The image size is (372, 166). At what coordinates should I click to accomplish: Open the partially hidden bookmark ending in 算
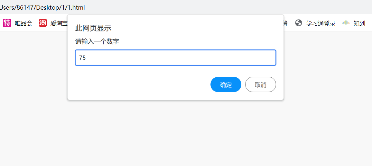(x=285, y=23)
